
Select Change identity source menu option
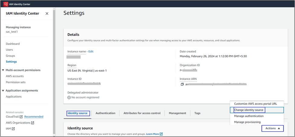pyautogui.click(x=249, y=110)
